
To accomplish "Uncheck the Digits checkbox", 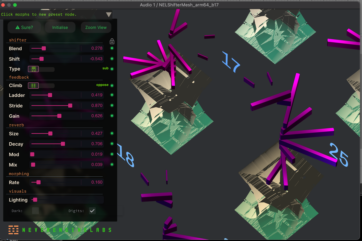I will click(x=92, y=211).
